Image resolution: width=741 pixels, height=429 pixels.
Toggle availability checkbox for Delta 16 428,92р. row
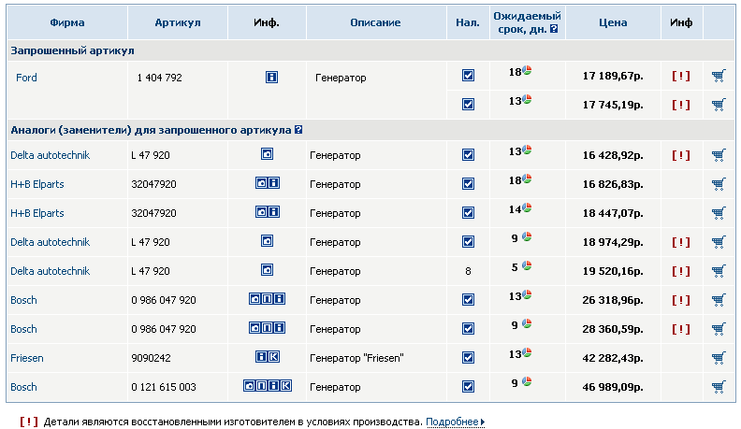[x=468, y=155]
